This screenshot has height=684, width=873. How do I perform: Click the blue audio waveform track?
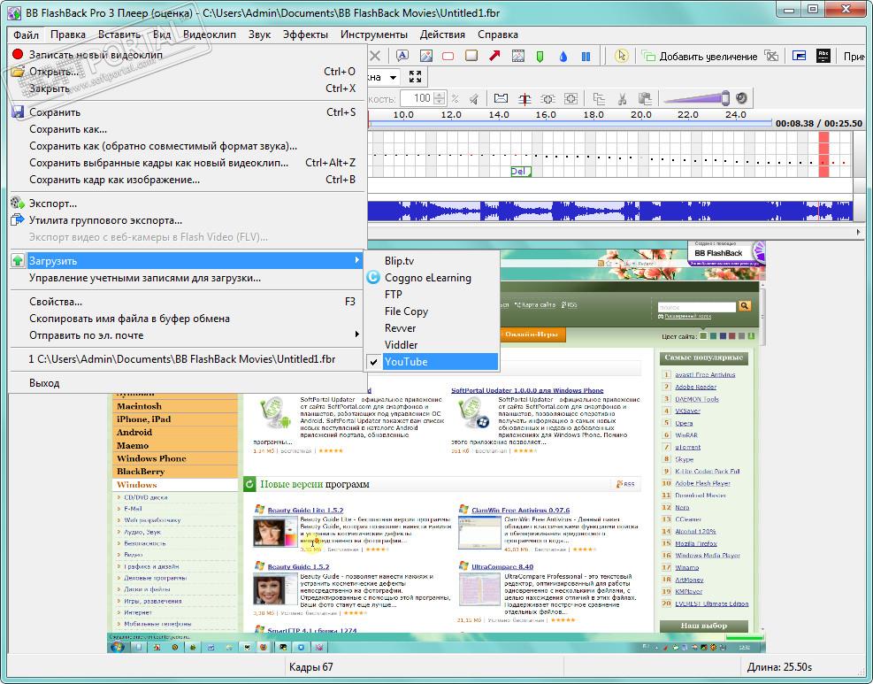[609, 211]
